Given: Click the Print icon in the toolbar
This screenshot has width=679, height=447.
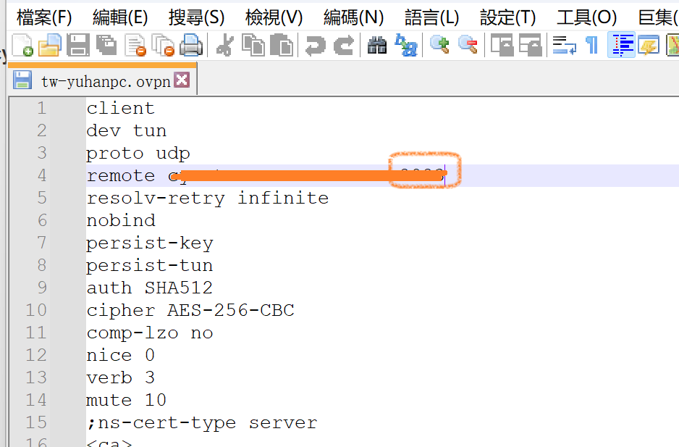Looking at the screenshot, I should click(191, 46).
